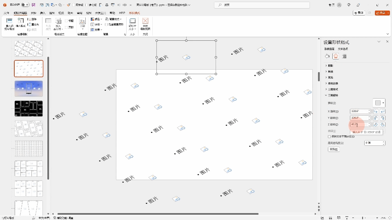Click clockwise icon for Z rotation
The width and height of the screenshot is (392, 220).
pyautogui.click(x=376, y=125)
